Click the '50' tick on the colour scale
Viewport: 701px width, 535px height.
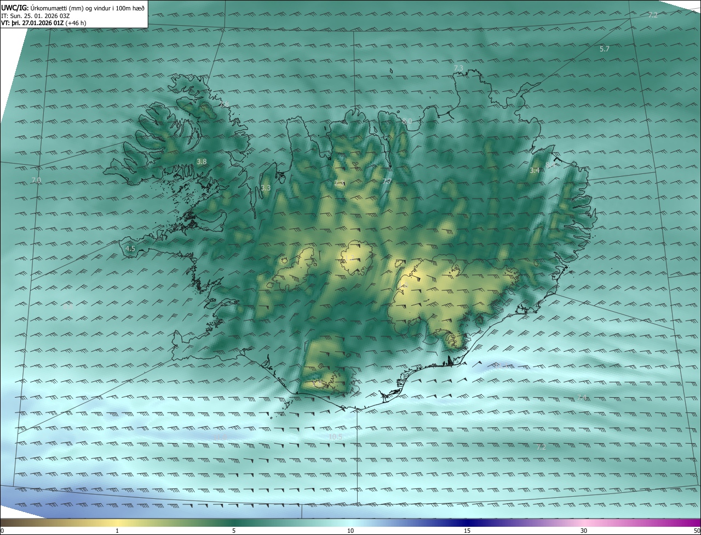[x=697, y=531]
